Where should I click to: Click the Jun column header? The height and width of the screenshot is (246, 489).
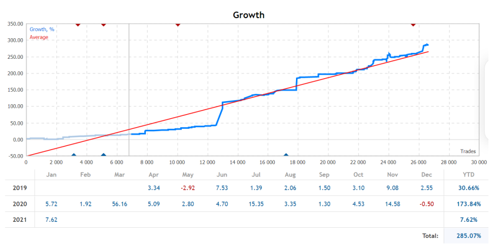pyautogui.click(x=222, y=175)
